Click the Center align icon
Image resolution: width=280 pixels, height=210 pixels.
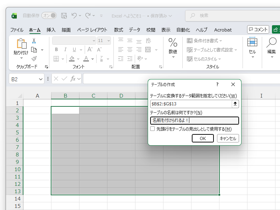tap(130, 49)
